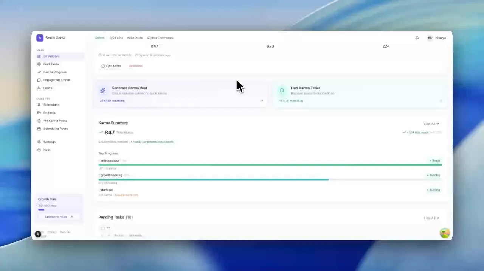Select the Projects sidebar item
Image resolution: width=484 pixels, height=271 pixels.
(50, 112)
